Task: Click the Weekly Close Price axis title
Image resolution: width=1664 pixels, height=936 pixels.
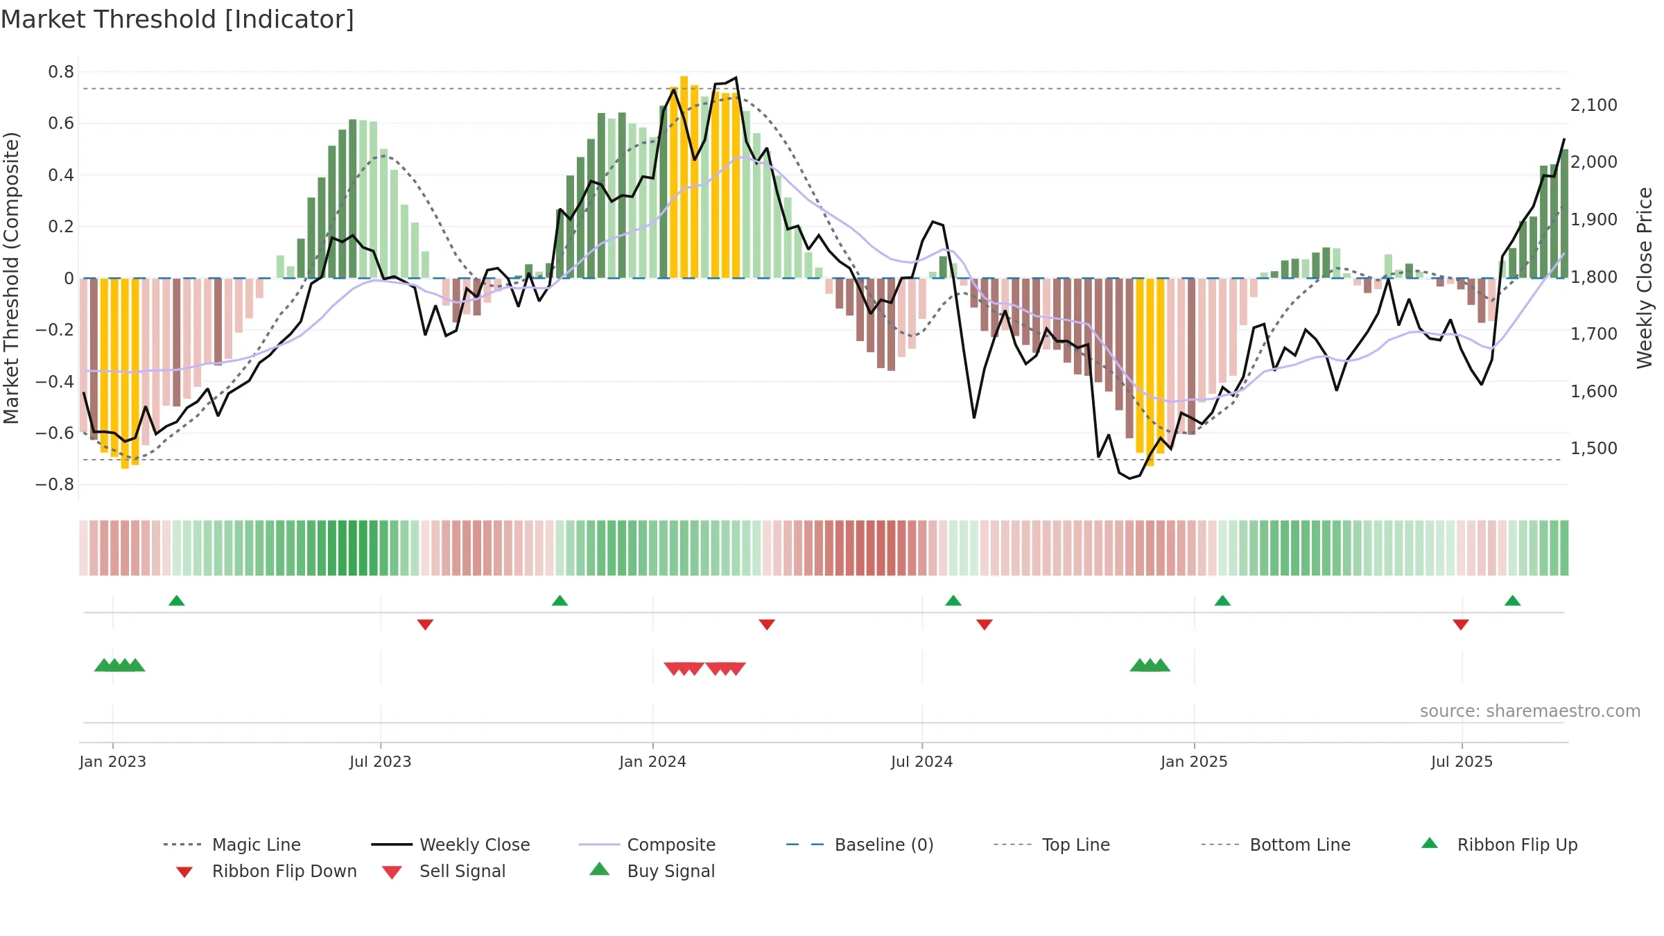Action: click(1645, 277)
